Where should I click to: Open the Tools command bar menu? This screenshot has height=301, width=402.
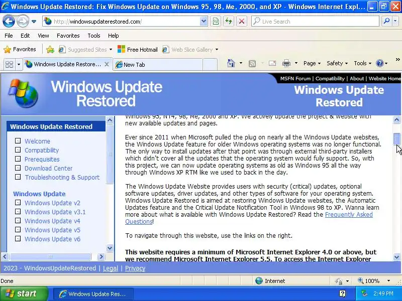(x=362, y=63)
